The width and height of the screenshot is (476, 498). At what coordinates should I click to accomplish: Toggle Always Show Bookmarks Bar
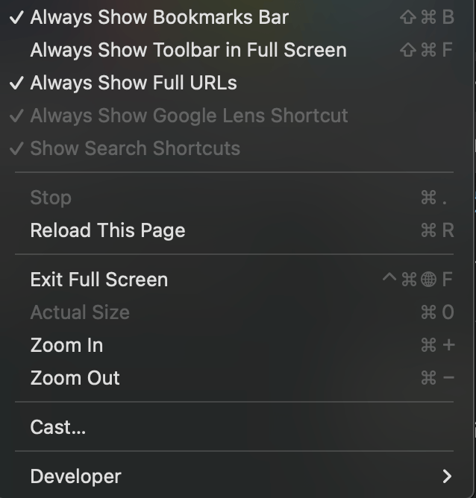point(159,17)
